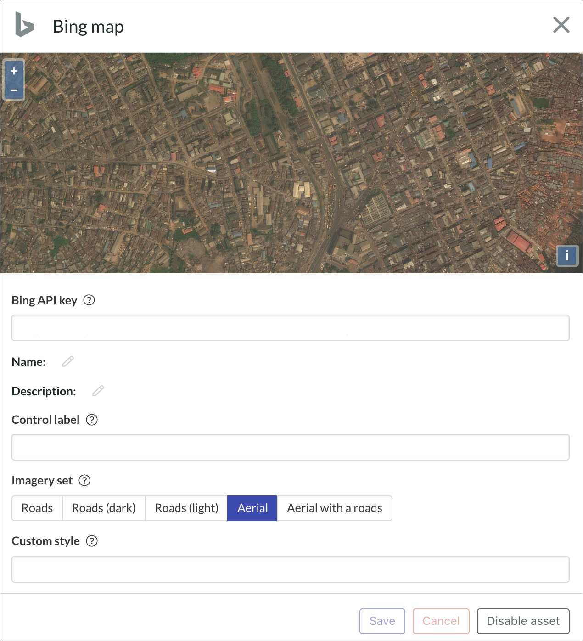
Task: Select Roads (dark) imagery set
Action: point(104,508)
